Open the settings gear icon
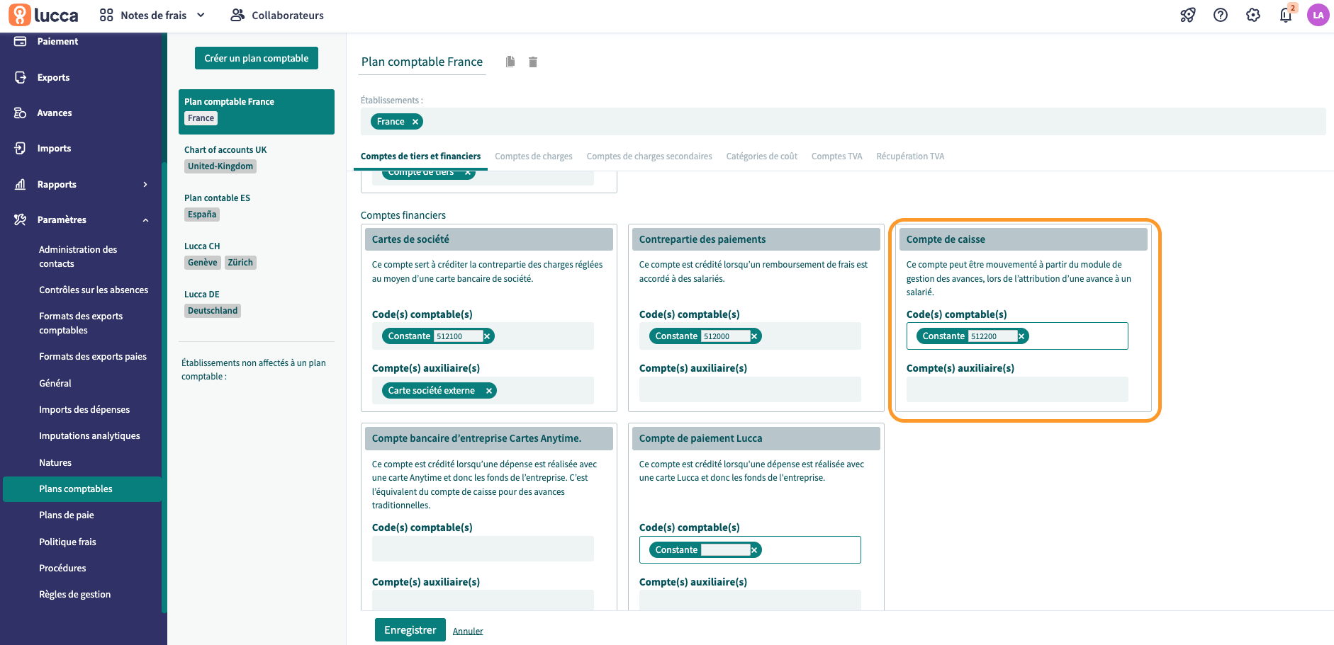1334x645 pixels. click(x=1253, y=15)
